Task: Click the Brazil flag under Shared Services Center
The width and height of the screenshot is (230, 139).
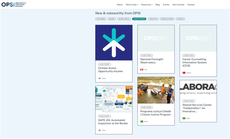Action: coord(184,118)
